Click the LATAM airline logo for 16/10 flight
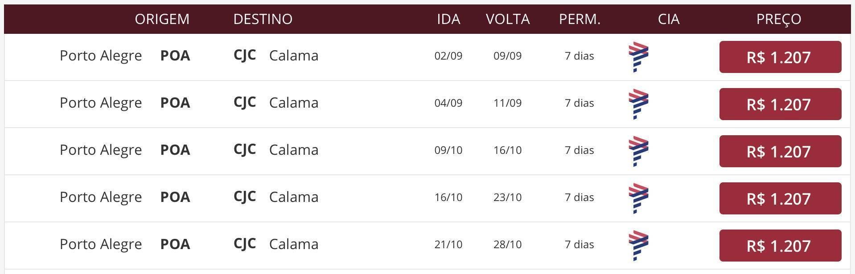The image size is (855, 274). tap(638, 198)
